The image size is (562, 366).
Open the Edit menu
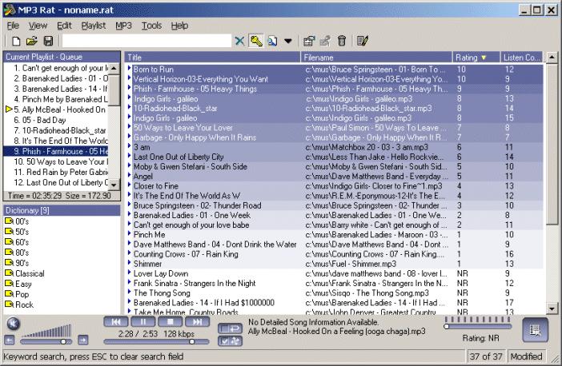(64, 26)
